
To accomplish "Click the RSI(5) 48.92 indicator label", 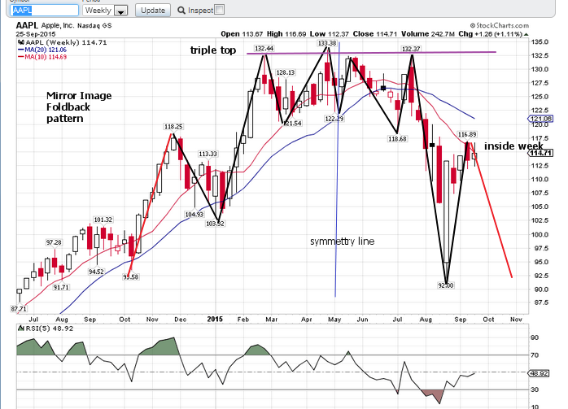I will pos(46,329).
